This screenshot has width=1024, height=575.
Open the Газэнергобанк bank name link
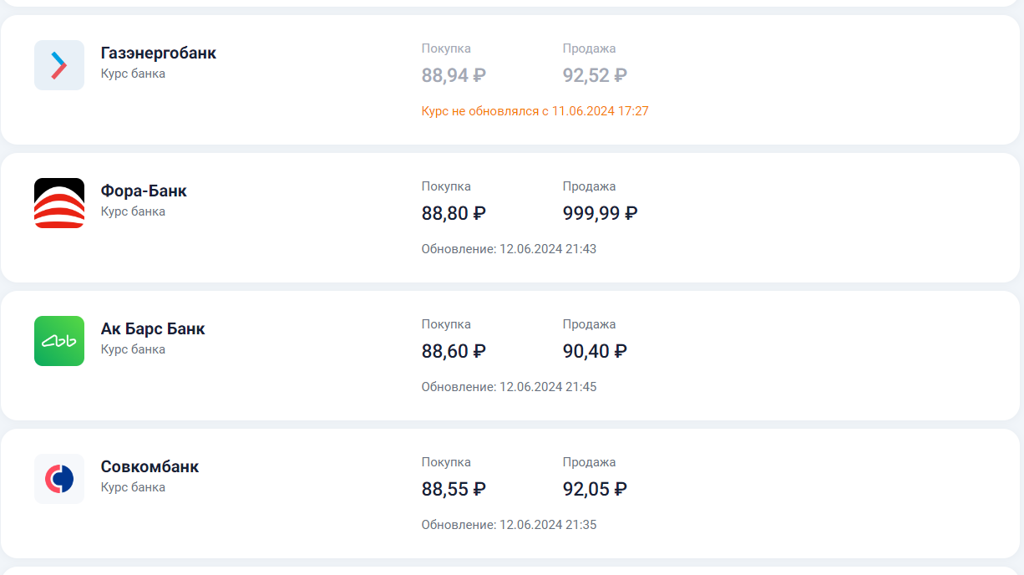click(x=158, y=53)
